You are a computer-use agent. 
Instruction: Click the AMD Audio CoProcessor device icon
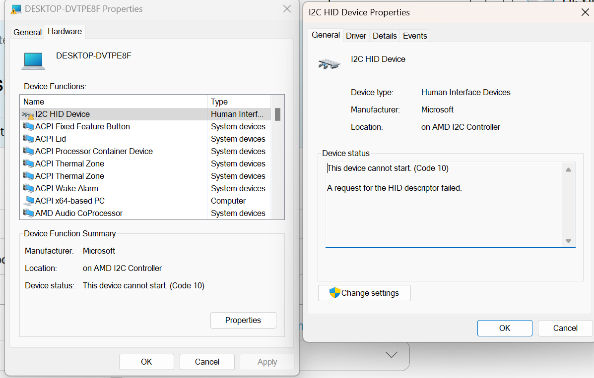coord(28,213)
